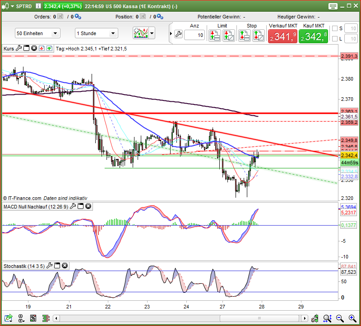Viewport: 361px width, 326px height.
Task: Open the dropdown arrow beside SPTRD title
Action: click(x=12, y=6)
